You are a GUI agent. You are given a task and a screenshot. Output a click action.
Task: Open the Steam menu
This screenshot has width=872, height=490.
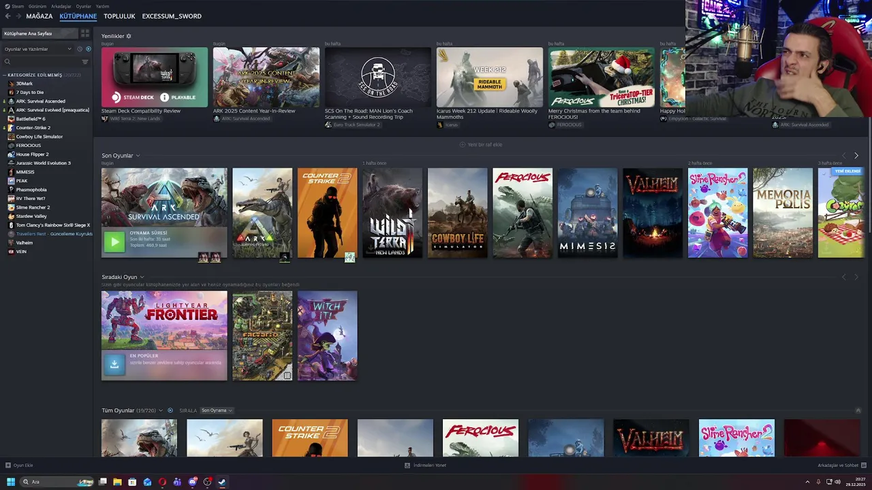[x=14, y=6]
